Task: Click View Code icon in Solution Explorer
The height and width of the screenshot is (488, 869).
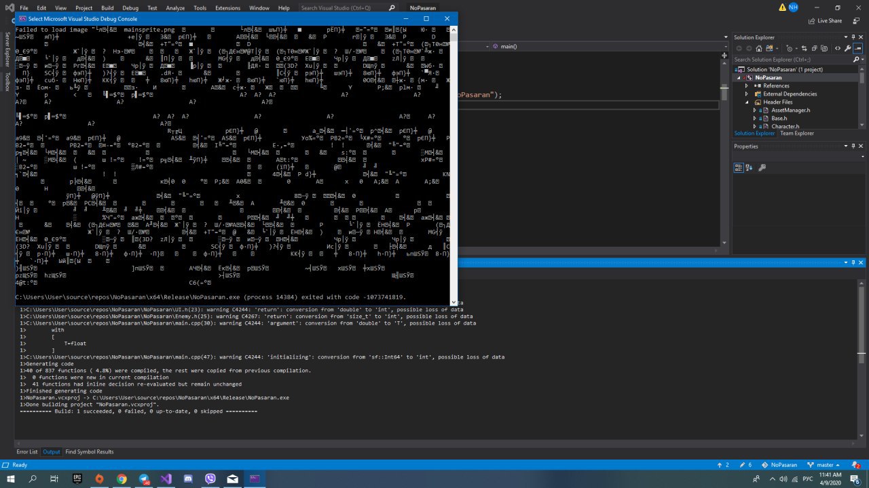Action: 838,48
